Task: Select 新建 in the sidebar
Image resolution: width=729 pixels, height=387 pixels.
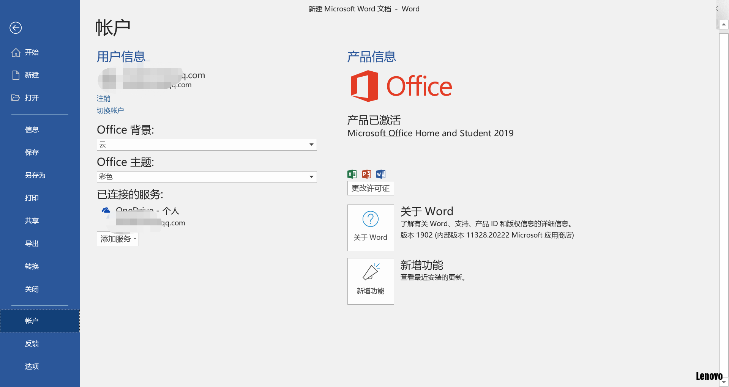Action: pyautogui.click(x=40, y=75)
